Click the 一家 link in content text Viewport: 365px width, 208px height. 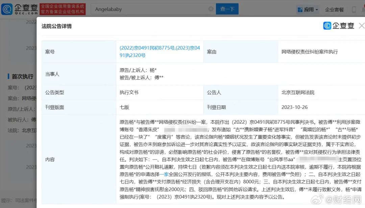click(164, 174)
